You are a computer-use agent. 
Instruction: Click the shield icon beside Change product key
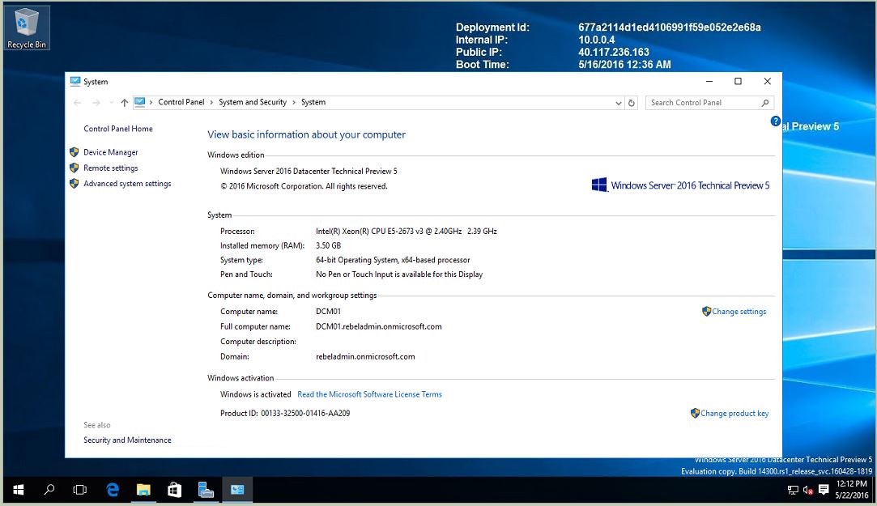(x=696, y=413)
